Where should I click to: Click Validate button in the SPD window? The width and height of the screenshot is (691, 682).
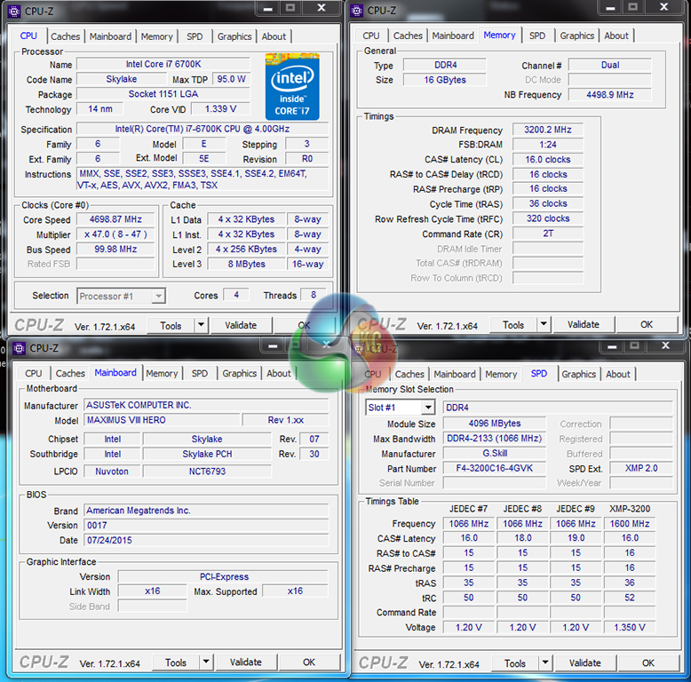point(584,662)
